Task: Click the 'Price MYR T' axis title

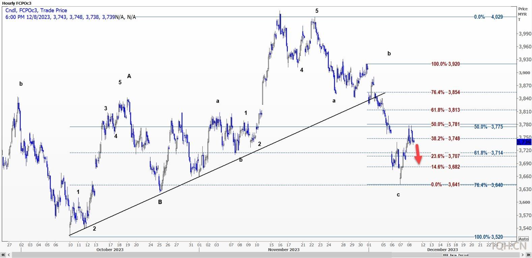Action: pyautogui.click(x=523, y=14)
